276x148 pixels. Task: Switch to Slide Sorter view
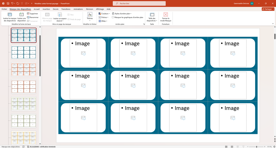click(x=232, y=146)
